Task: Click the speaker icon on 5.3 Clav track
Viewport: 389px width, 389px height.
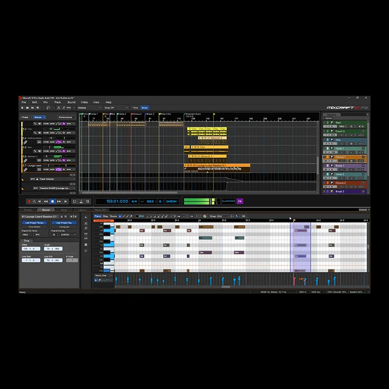Action: [39, 133]
